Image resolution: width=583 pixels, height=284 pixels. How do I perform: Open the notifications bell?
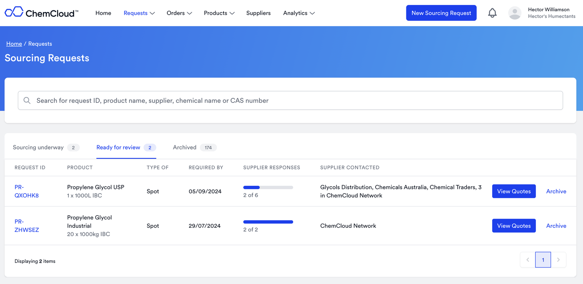(x=492, y=13)
